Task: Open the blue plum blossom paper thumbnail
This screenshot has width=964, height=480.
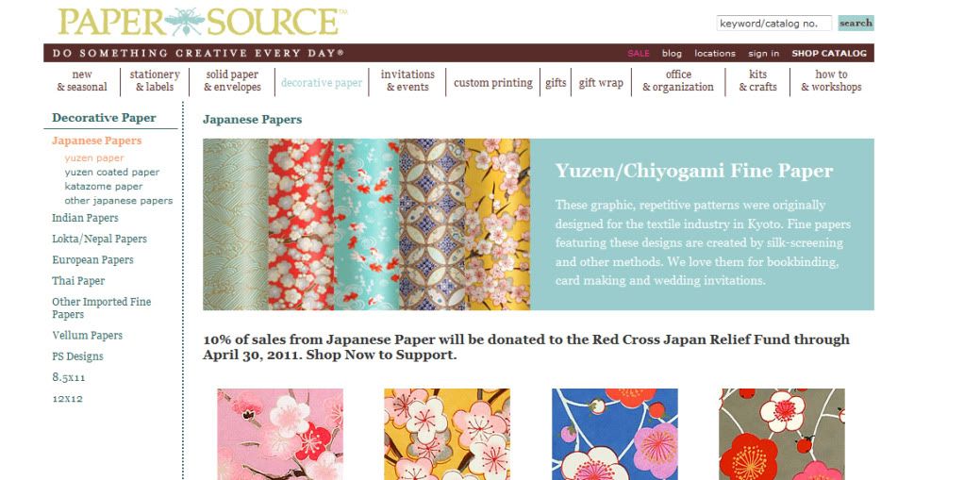Action: (615, 434)
